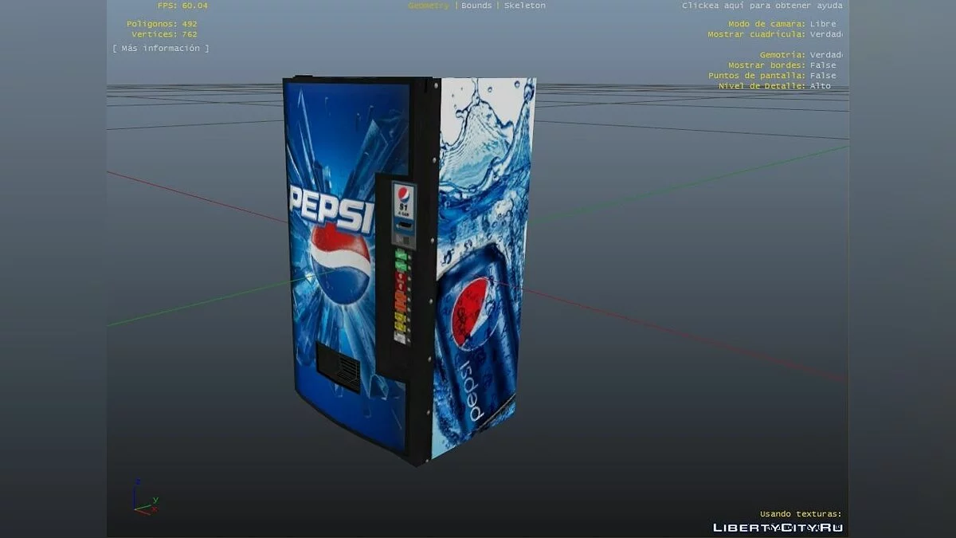Change the Modo de camara value
This screenshot has height=538, width=956.
click(823, 24)
